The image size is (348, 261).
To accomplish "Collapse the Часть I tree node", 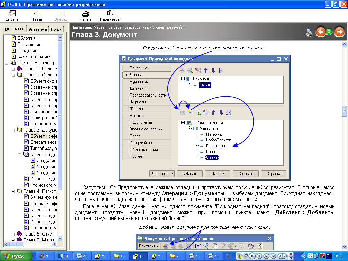I will pos(7,63).
